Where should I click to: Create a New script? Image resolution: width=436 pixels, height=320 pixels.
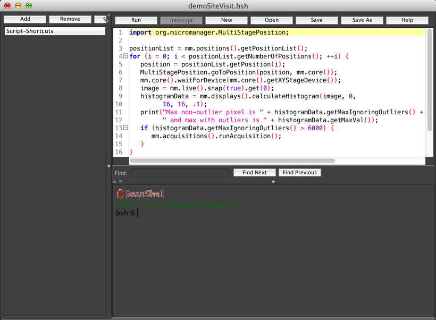point(227,20)
